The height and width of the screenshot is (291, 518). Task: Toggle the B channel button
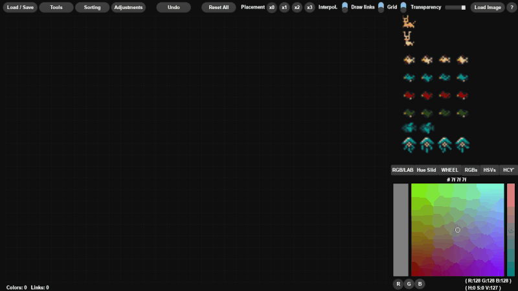point(420,284)
